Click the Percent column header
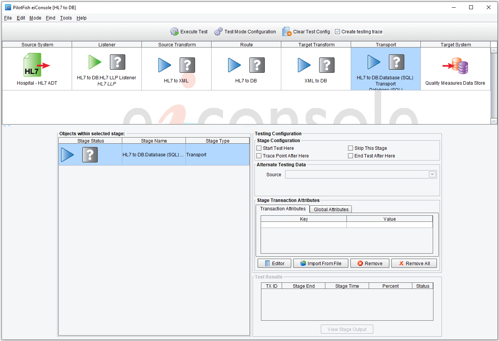Screen dimensions: 499x341 (x=391, y=286)
